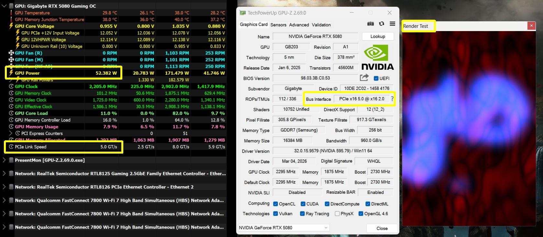Viewport: 543px width, 237px height.
Task: Click the BIOS Version field 98.03.3B.C0.53
Action: pyautogui.click(x=315, y=78)
